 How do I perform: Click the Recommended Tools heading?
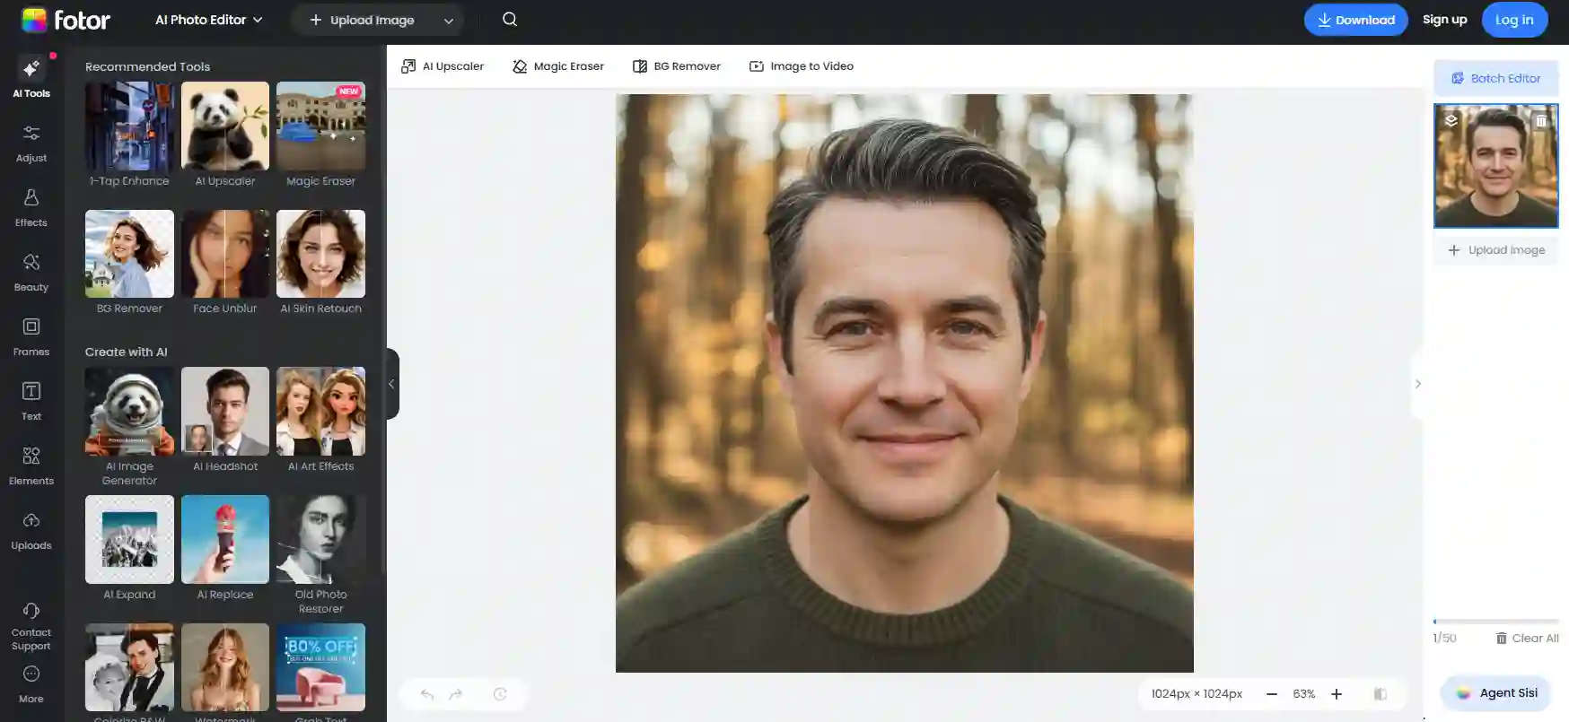click(x=147, y=66)
